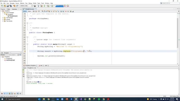The height and width of the screenshot is (101, 180).
Task: Click the lightbulb hint icon on line 20
Action: click(x=25, y=51)
